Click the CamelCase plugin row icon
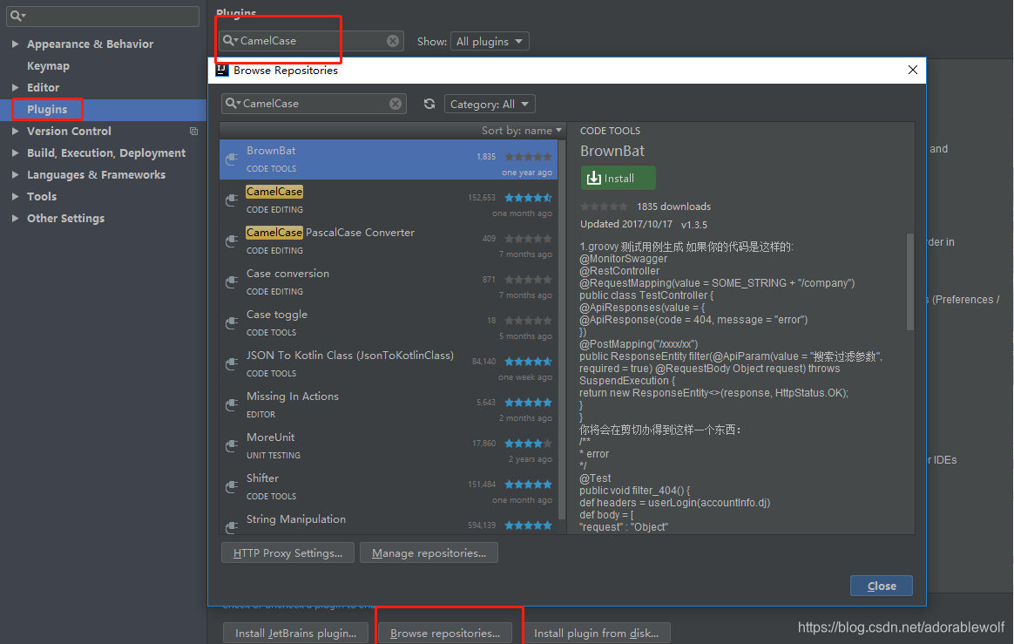 click(232, 200)
